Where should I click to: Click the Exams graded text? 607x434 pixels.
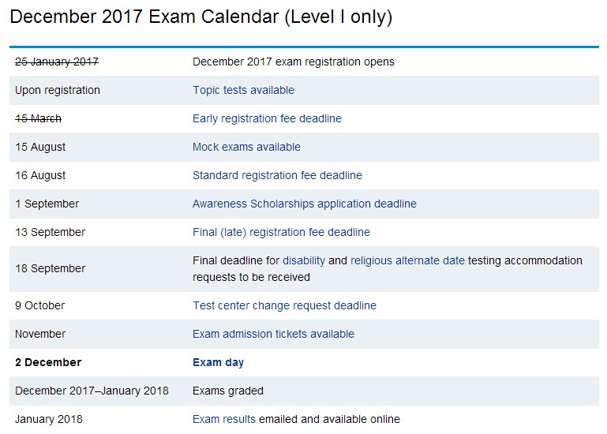pyautogui.click(x=228, y=391)
